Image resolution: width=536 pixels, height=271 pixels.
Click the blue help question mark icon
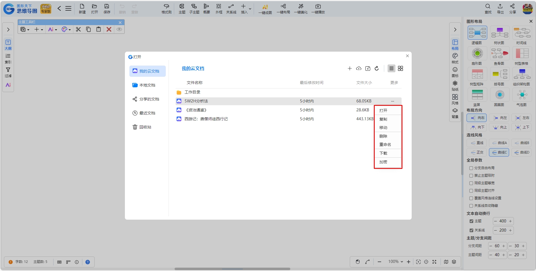coord(88,262)
